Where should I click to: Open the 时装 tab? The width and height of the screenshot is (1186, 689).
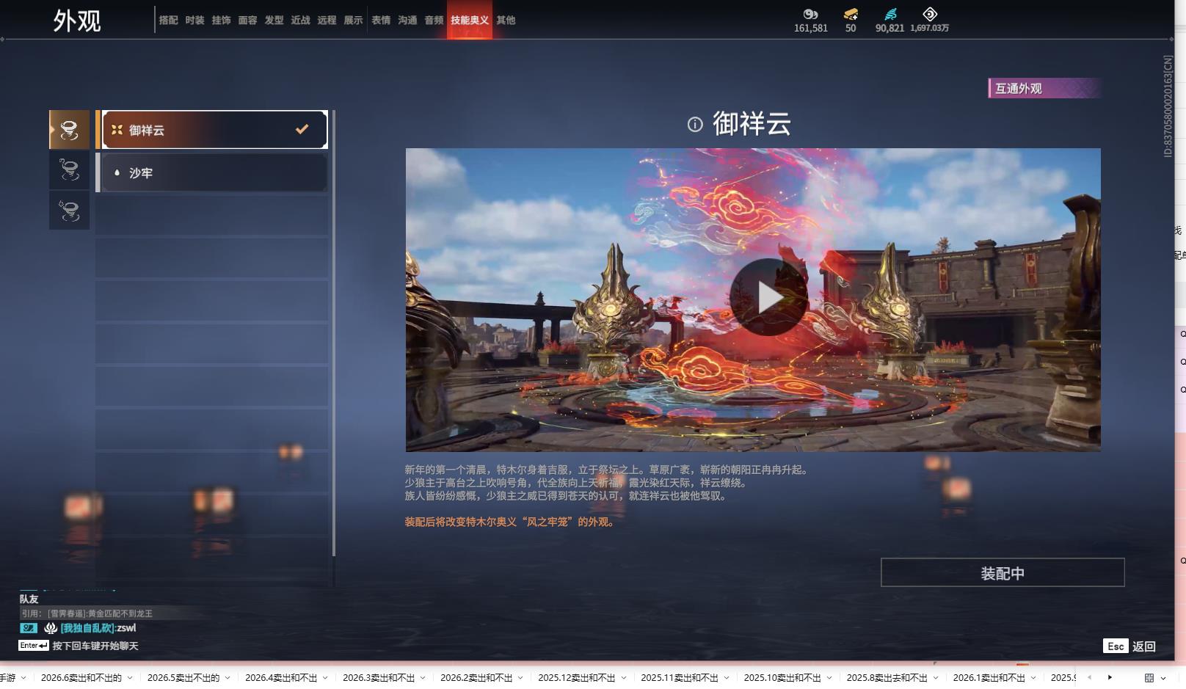click(195, 21)
